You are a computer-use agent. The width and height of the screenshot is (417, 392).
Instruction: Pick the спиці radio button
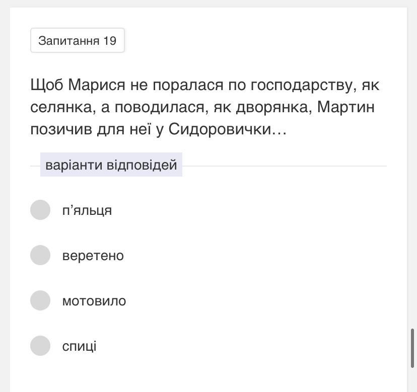pos(40,346)
